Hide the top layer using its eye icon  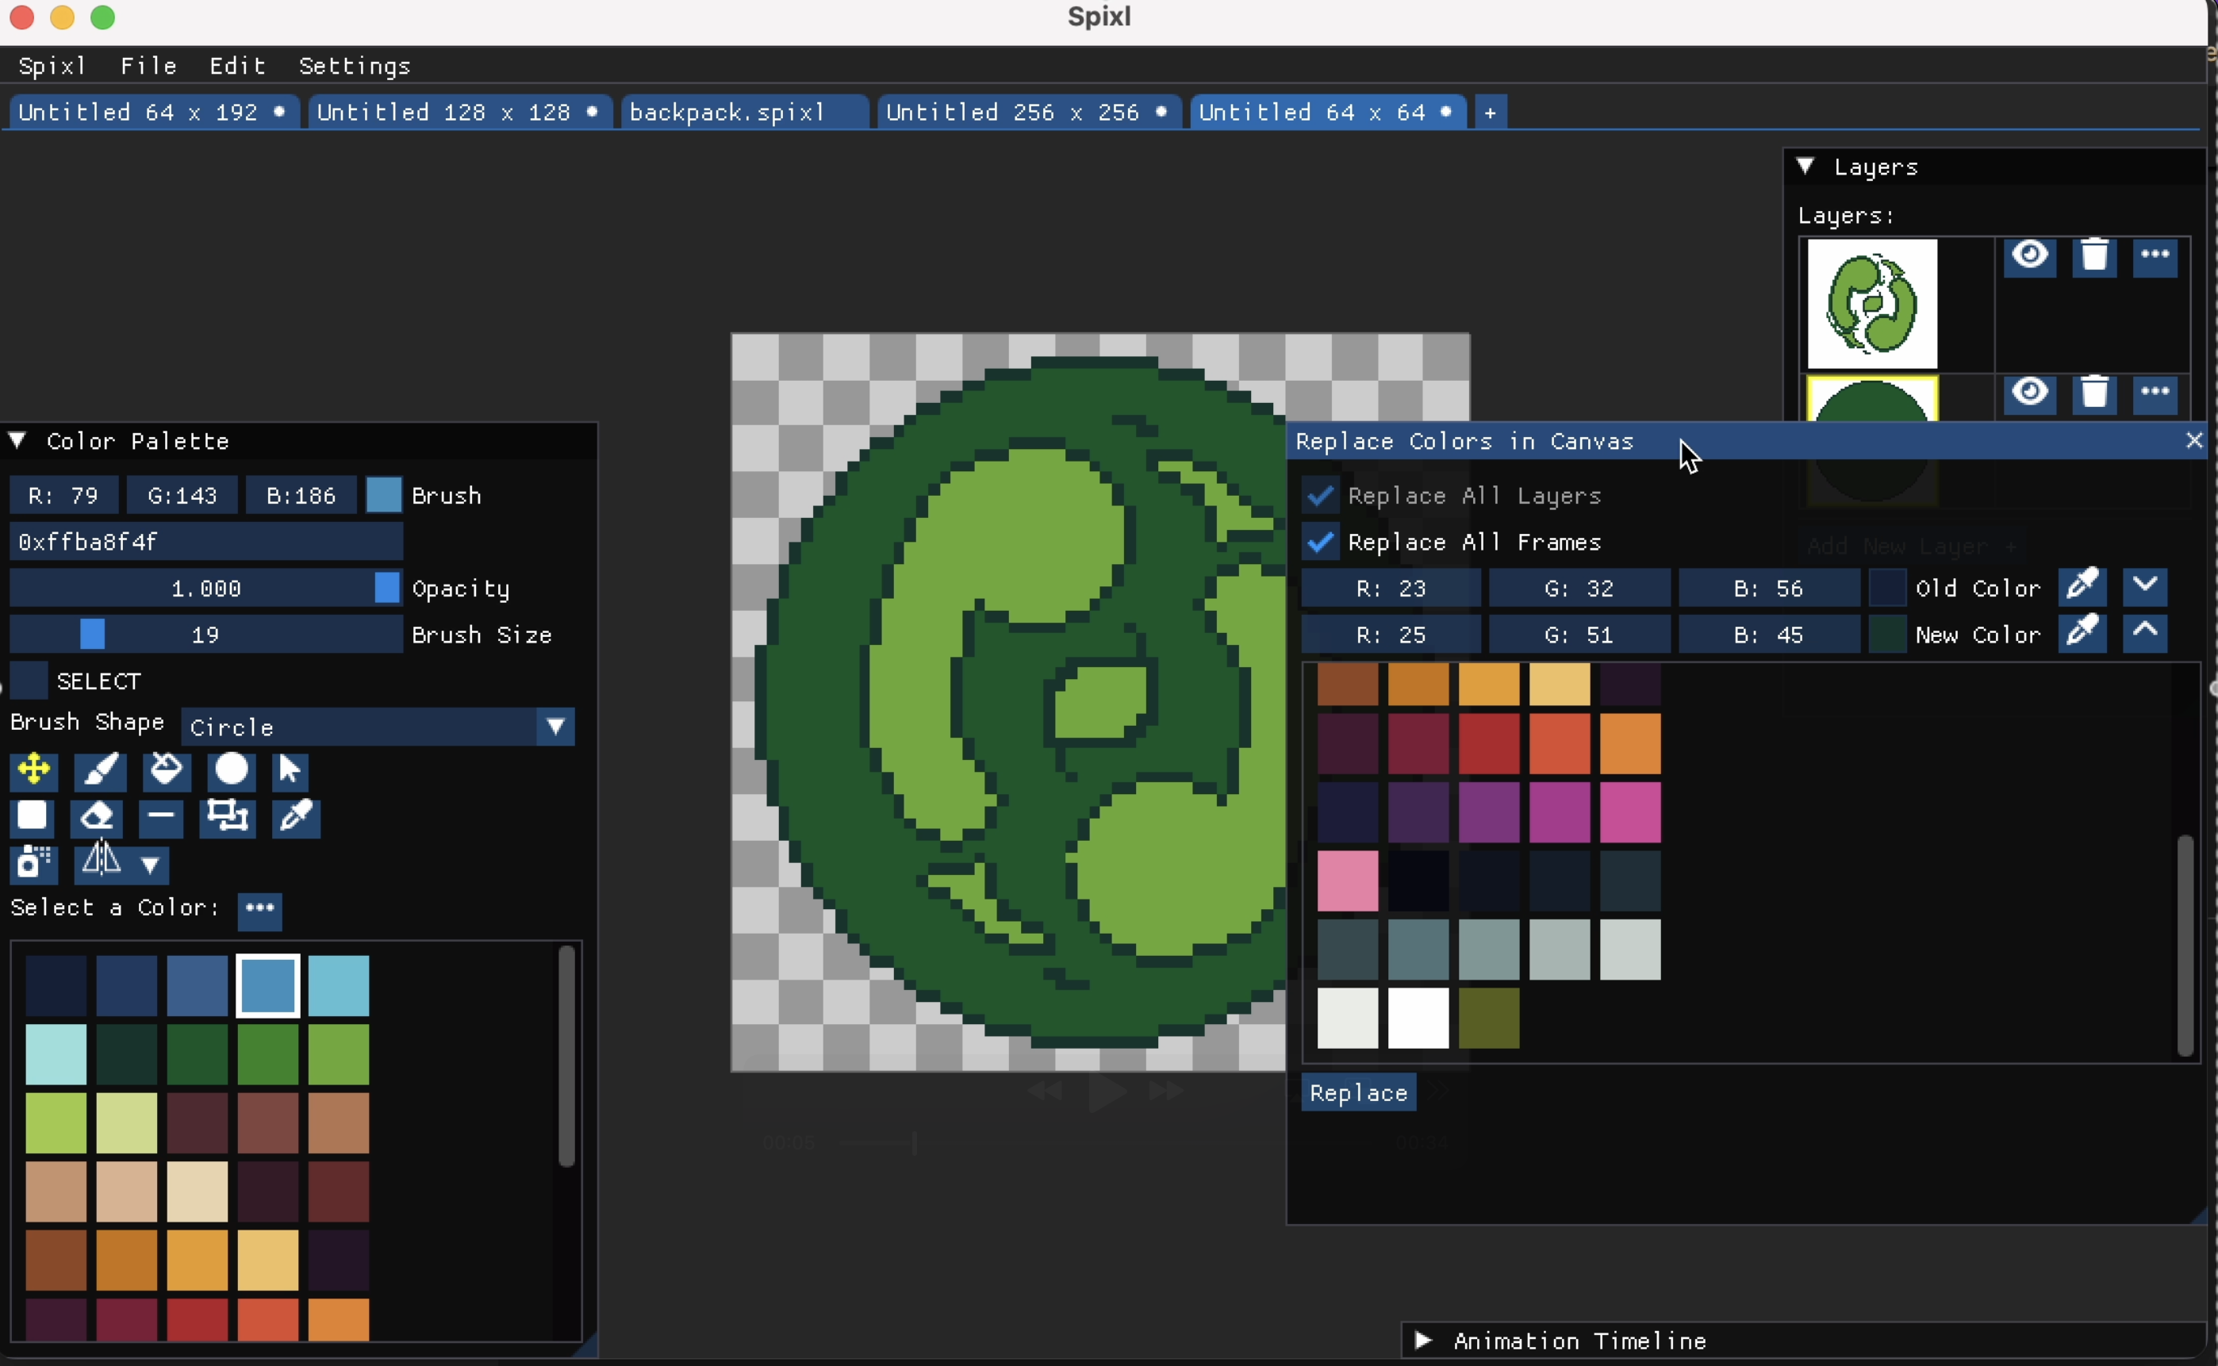point(2030,256)
